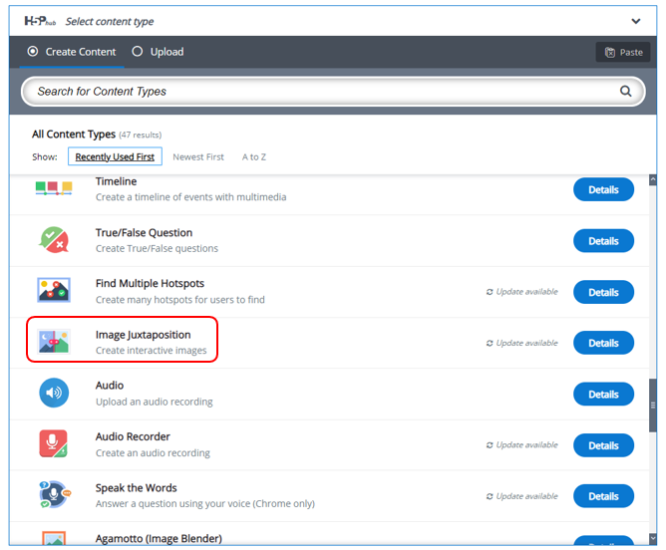Screen dimensions: 666x550
Task: Click Update available for Speak the Words
Action: [x=522, y=496]
